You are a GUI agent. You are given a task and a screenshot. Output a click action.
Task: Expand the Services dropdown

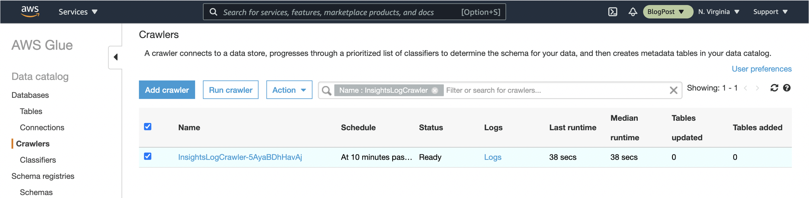[x=78, y=12]
